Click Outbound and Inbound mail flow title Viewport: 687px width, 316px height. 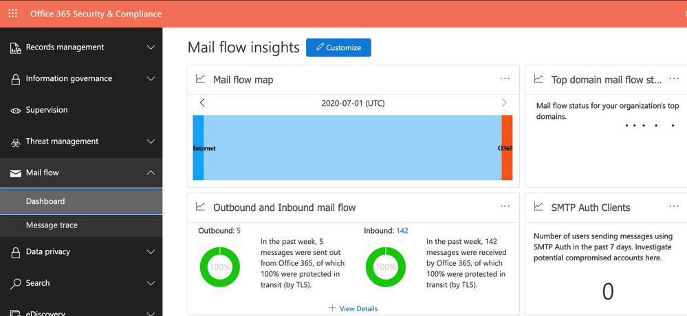pyautogui.click(x=284, y=207)
